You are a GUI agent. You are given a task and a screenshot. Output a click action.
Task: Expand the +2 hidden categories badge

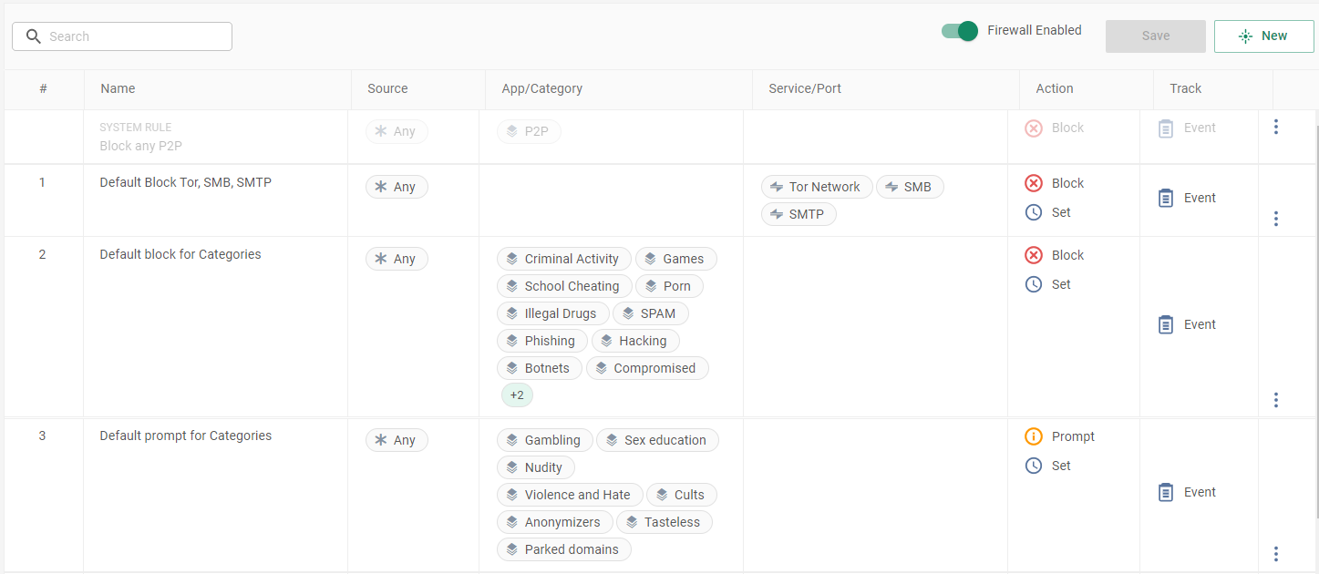coord(517,395)
